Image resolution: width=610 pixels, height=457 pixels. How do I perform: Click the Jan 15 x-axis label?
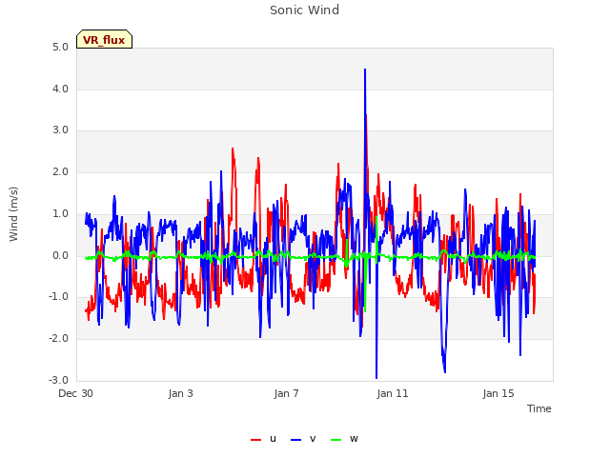pos(498,393)
